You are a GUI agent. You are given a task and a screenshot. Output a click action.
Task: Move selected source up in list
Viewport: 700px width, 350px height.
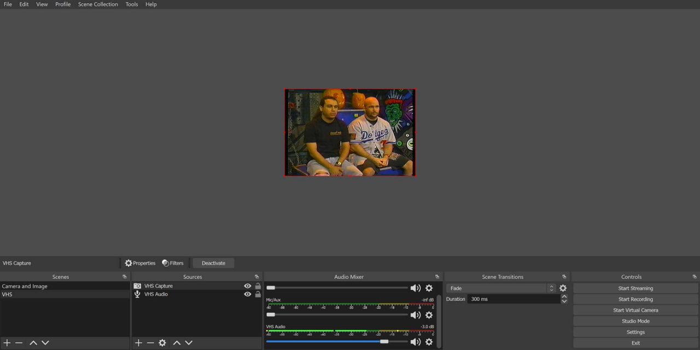pos(177,343)
